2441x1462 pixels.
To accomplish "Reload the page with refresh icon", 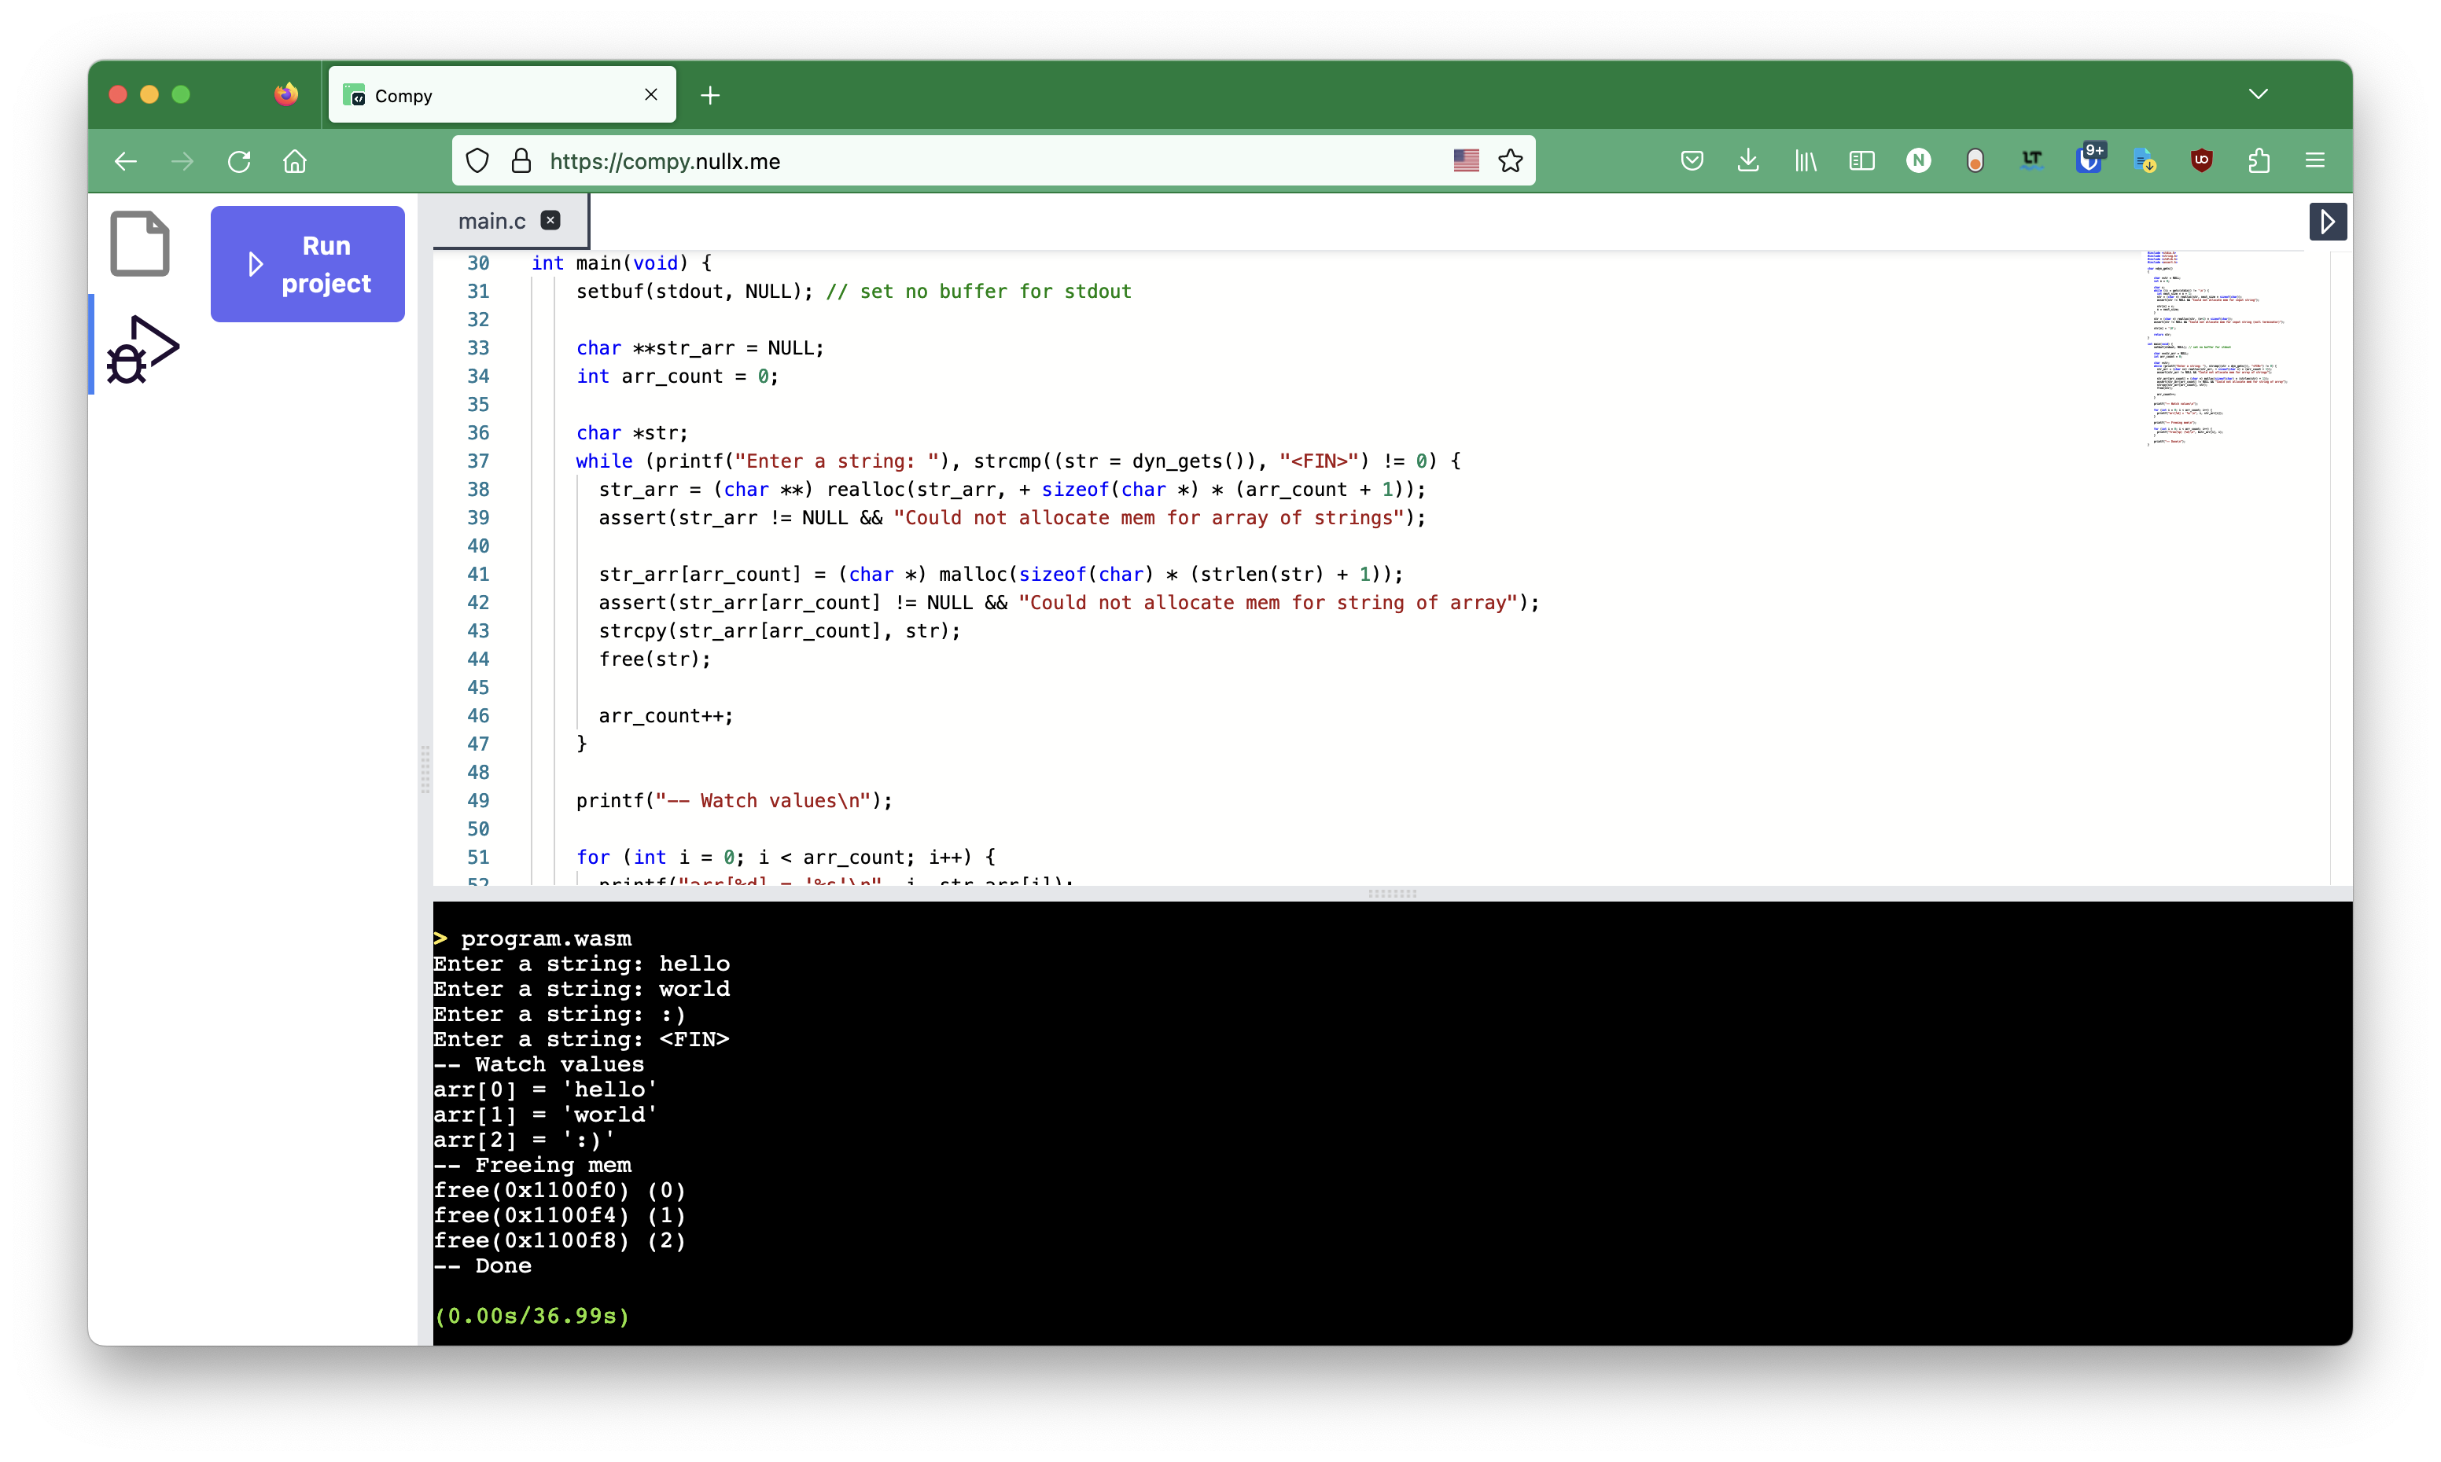I will coord(240,160).
